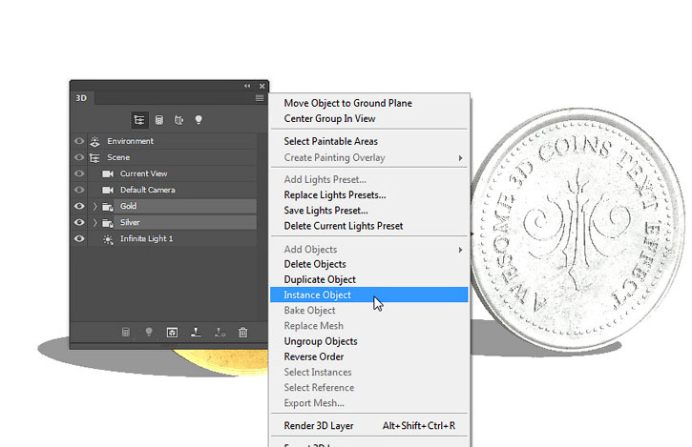This screenshot has height=447, width=692.
Task: Expand the Gold group chevron
Action: pyautogui.click(x=94, y=206)
